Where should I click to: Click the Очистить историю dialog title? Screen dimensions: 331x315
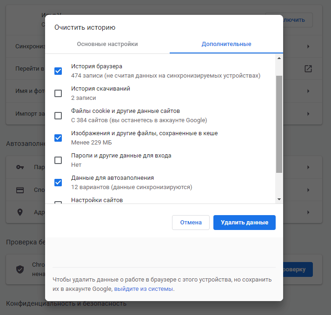click(85, 27)
